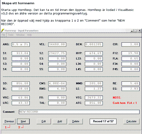Select the Comment field containing NEW RECORD

(79, 112)
